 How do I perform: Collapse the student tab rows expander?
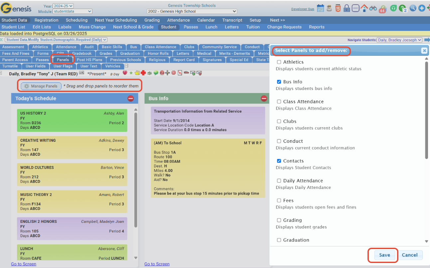click(x=126, y=66)
